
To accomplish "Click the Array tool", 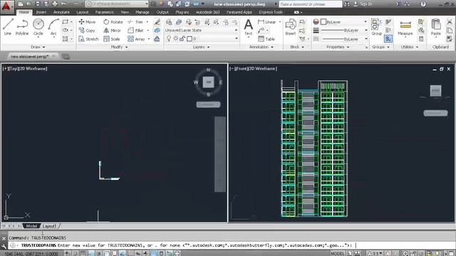I will [x=136, y=39].
